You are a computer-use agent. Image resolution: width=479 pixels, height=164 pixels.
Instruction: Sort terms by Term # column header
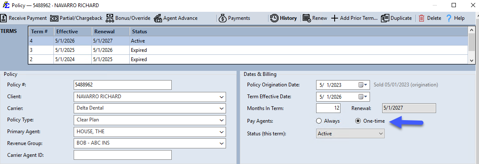[x=41, y=32]
